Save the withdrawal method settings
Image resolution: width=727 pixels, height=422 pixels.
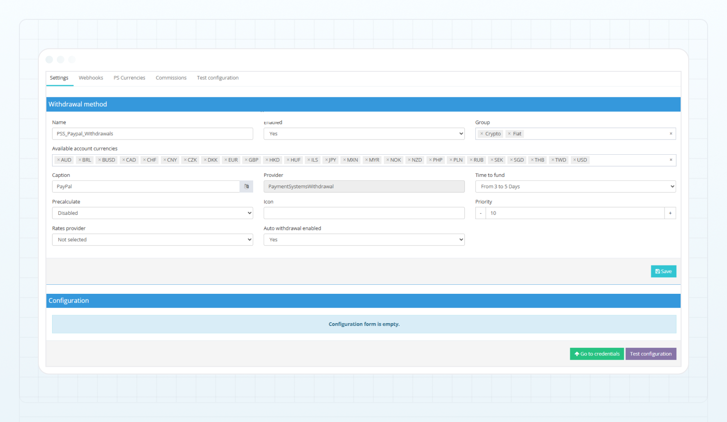click(664, 271)
